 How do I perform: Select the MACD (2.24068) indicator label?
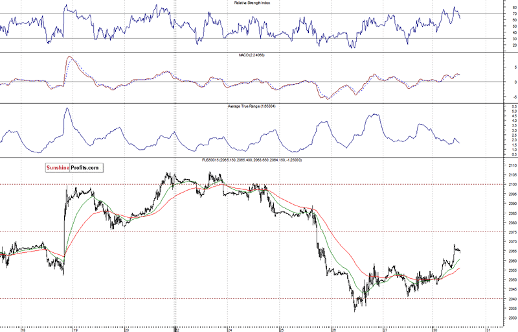[x=252, y=55]
